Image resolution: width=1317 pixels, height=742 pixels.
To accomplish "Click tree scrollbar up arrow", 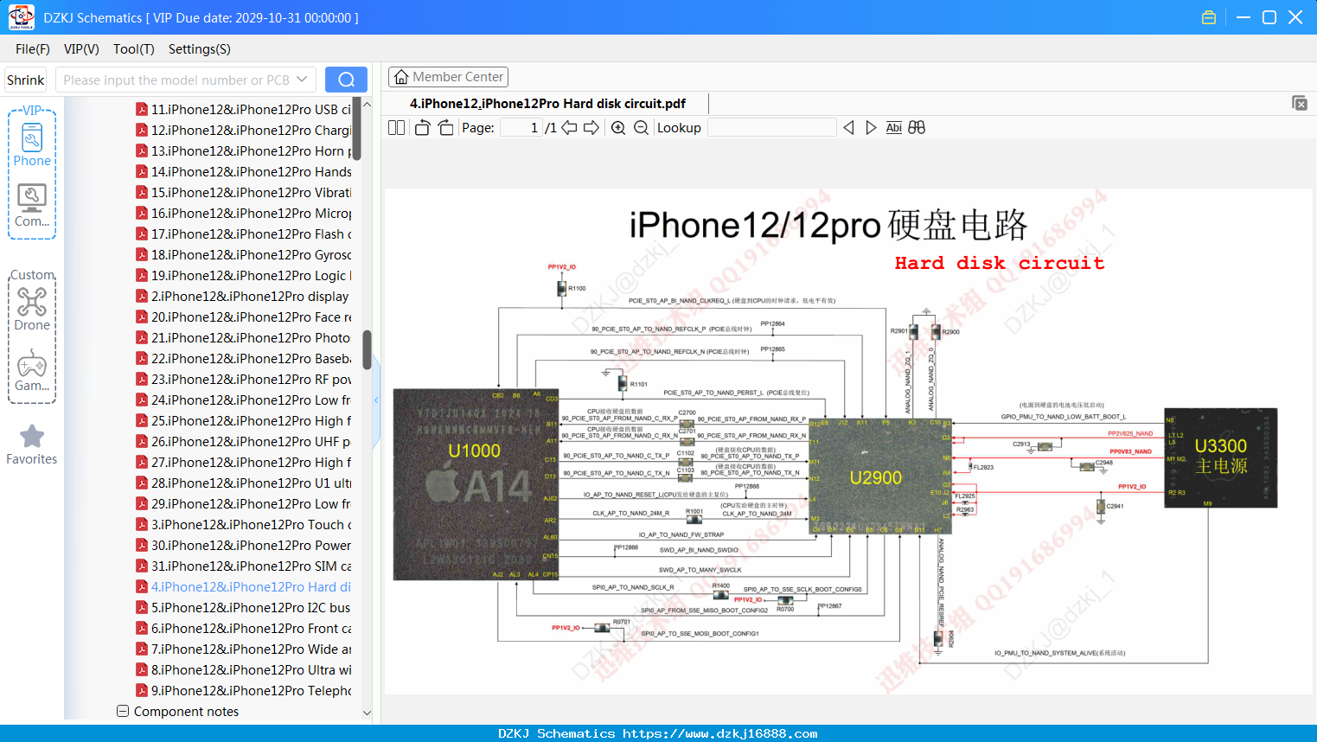I will (x=367, y=104).
